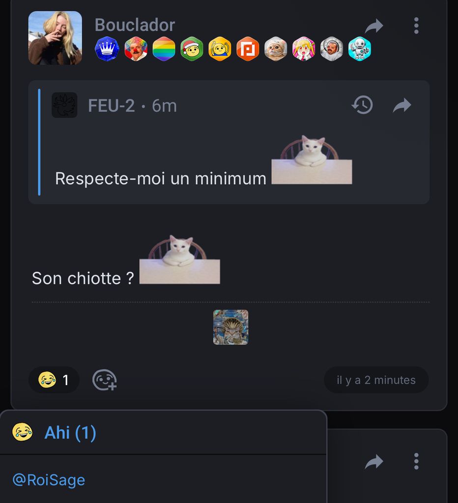This screenshot has width=458, height=503.
Task: Click the rainbow flag badge
Action: (164, 49)
